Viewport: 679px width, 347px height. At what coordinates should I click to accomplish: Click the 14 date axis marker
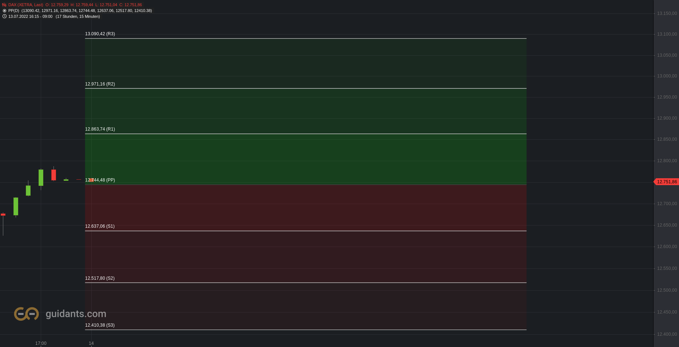click(x=91, y=343)
